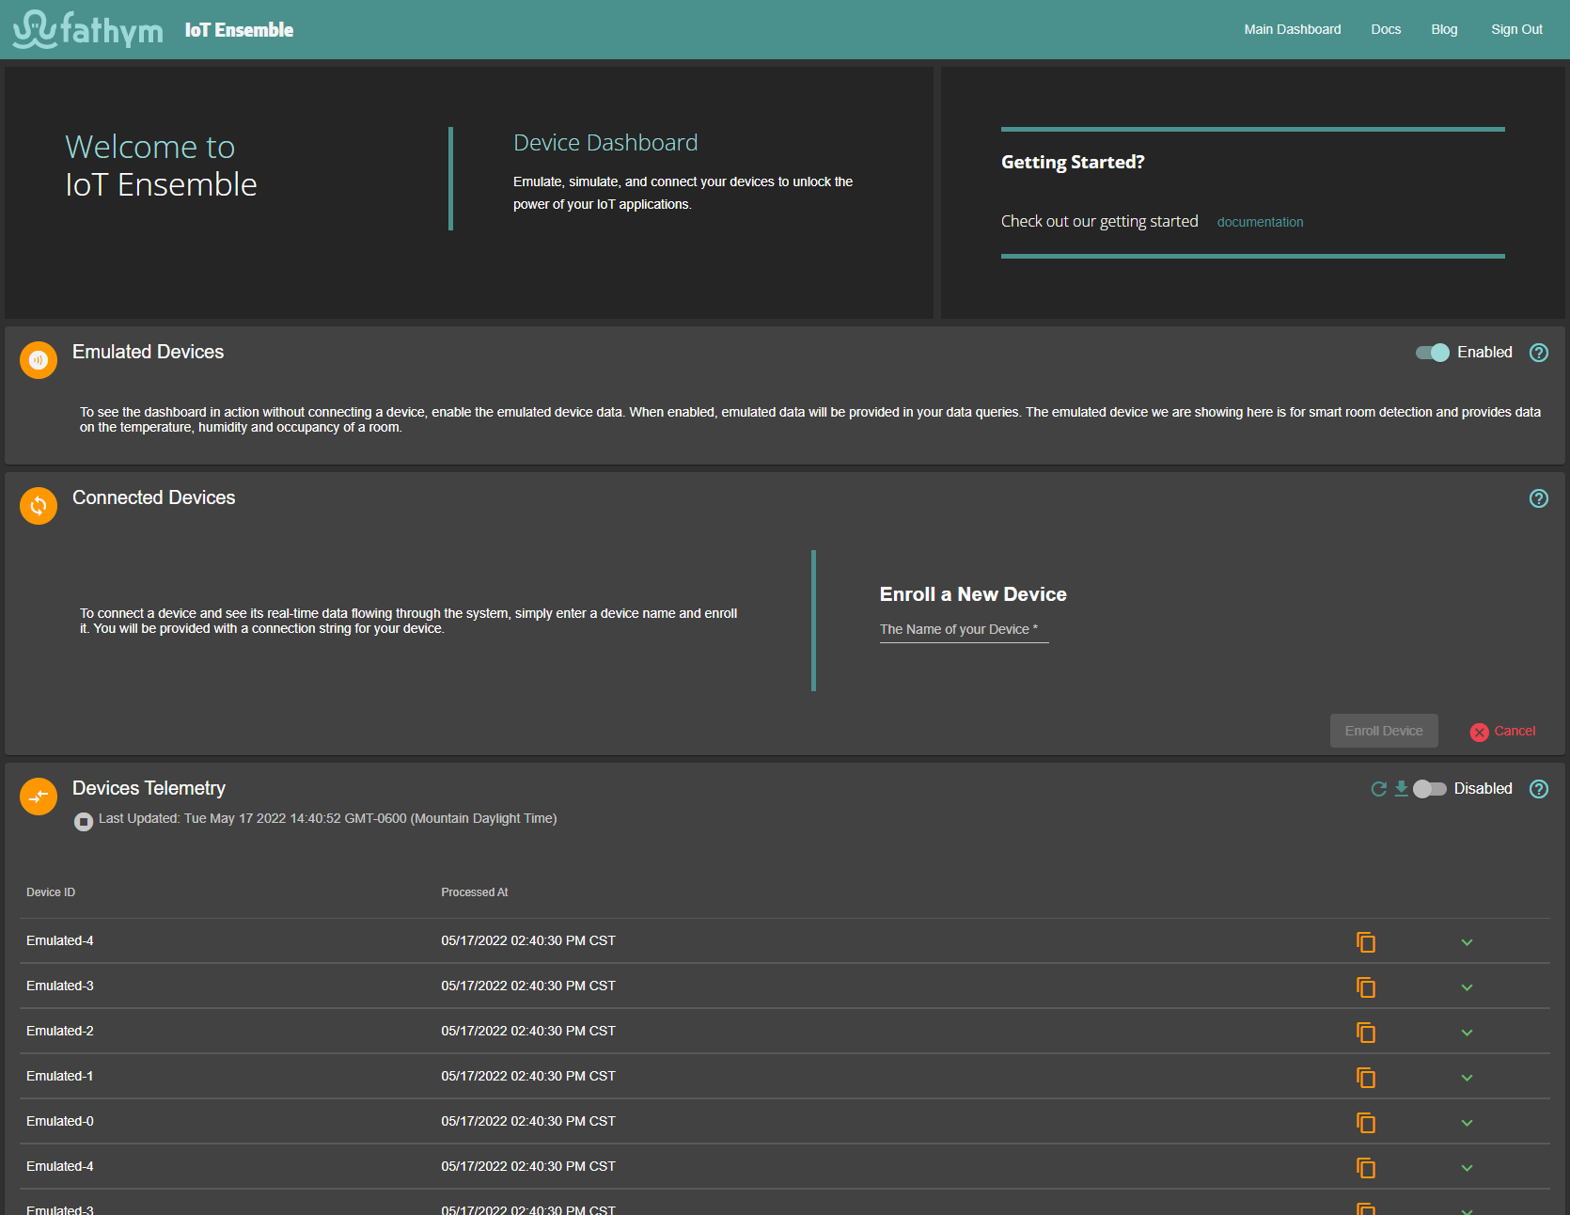The image size is (1570, 1215).
Task: Expand the second Emulated-4 row
Action: 1467,1168
